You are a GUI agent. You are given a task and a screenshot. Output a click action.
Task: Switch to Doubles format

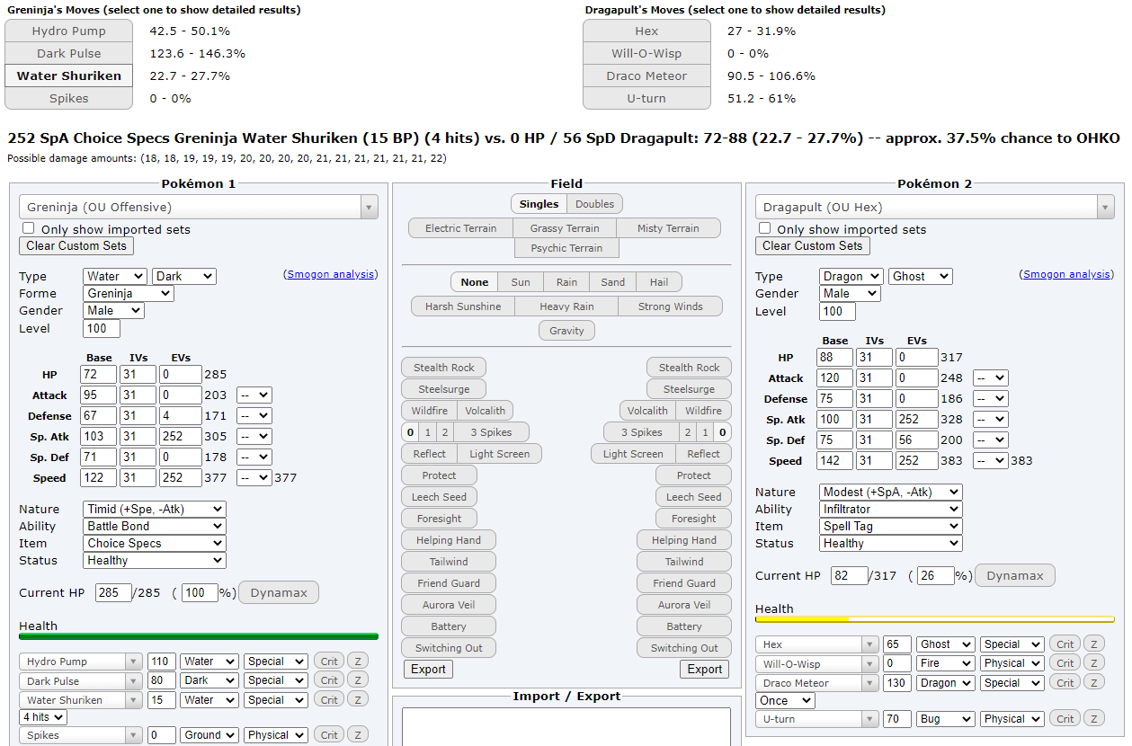tap(594, 204)
